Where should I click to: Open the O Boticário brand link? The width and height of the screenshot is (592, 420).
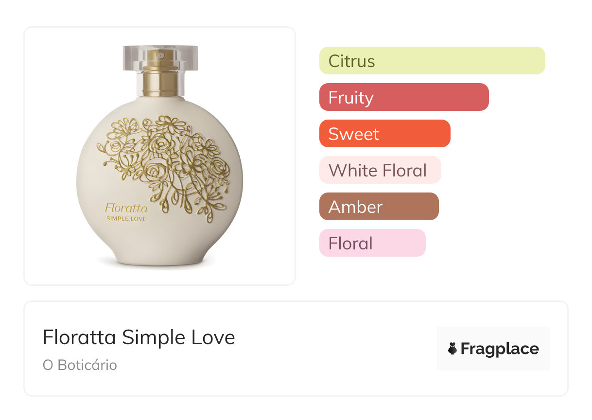80,365
